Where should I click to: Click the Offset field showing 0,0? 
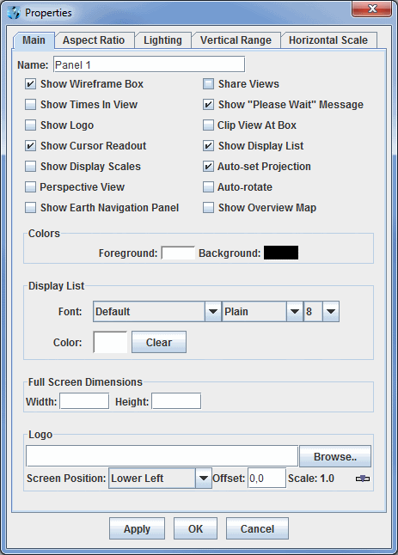click(267, 479)
